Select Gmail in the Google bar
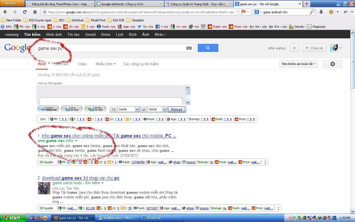 coord(90,34)
